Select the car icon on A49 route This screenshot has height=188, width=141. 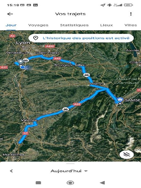65,110
